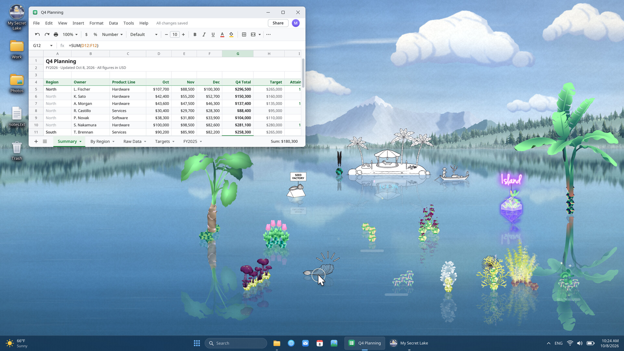
Task: Click the taskbar Search box
Action: coord(236,343)
